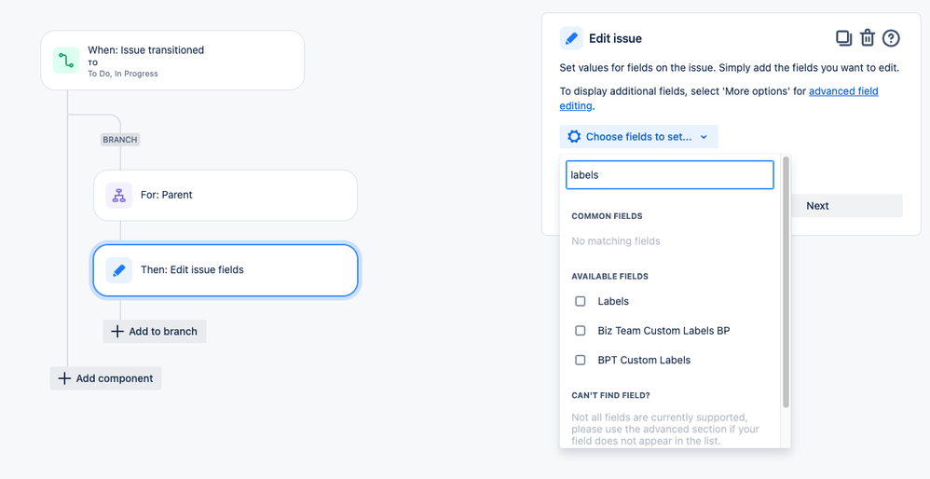Select the For: Parent branch node
The height and width of the screenshot is (479, 930).
tap(226, 195)
